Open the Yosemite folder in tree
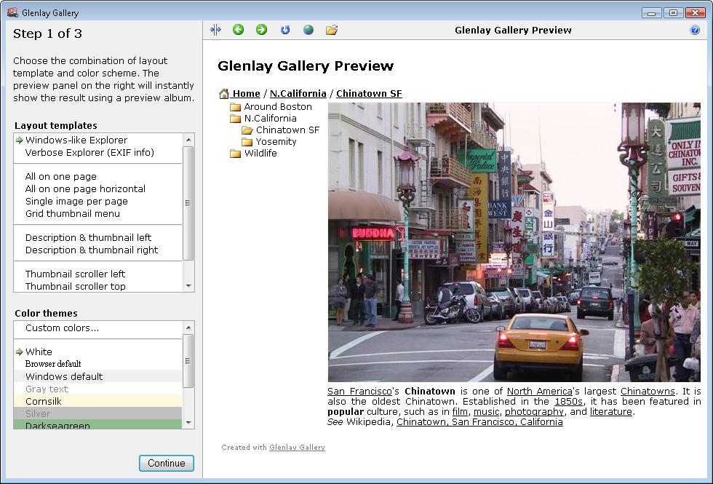The height and width of the screenshot is (484, 713). pos(276,142)
